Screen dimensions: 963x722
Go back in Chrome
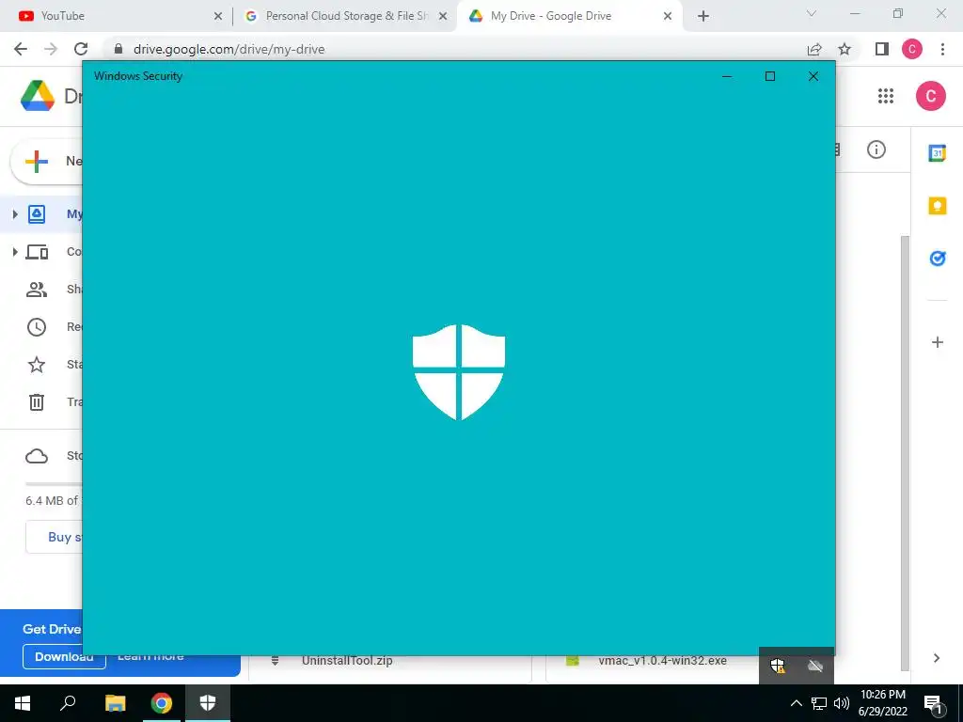coord(21,49)
